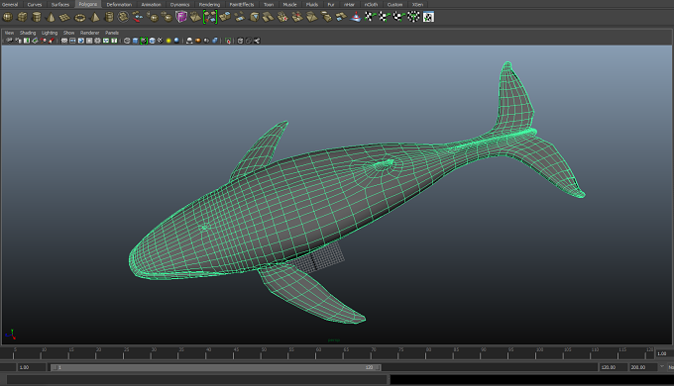Click the green-bracketed highlighted shelf icon

click(x=210, y=17)
